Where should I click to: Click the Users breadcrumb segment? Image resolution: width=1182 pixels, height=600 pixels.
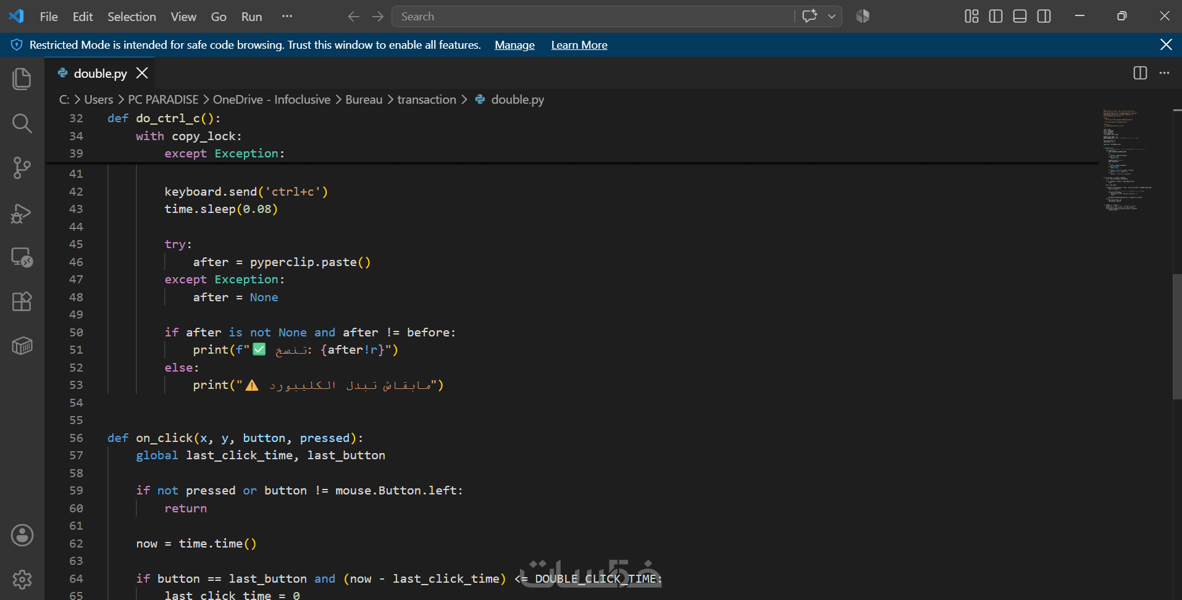pyautogui.click(x=99, y=99)
